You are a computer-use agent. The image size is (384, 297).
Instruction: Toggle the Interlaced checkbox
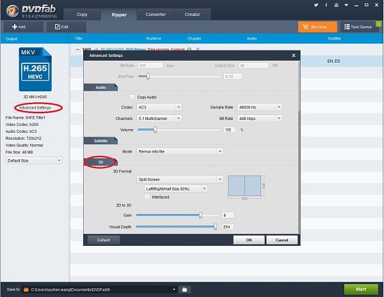pyautogui.click(x=147, y=197)
